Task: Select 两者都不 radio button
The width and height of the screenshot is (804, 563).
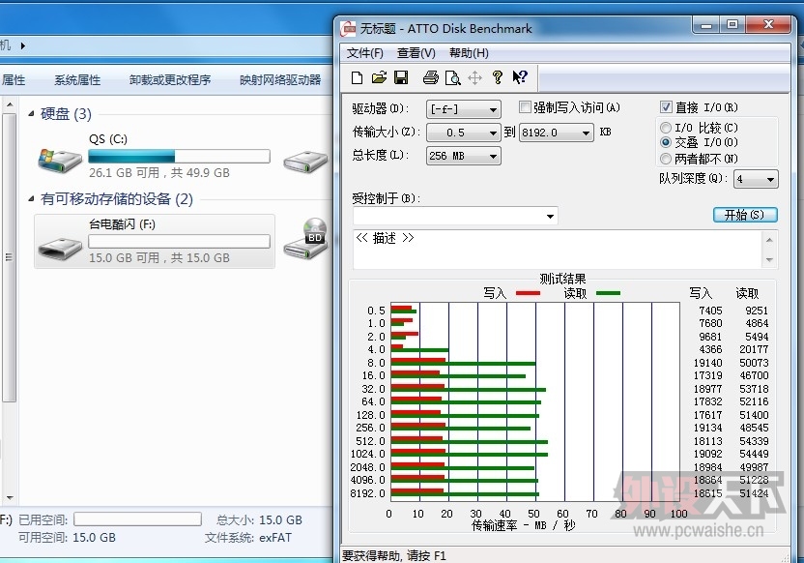Action: coord(666,158)
